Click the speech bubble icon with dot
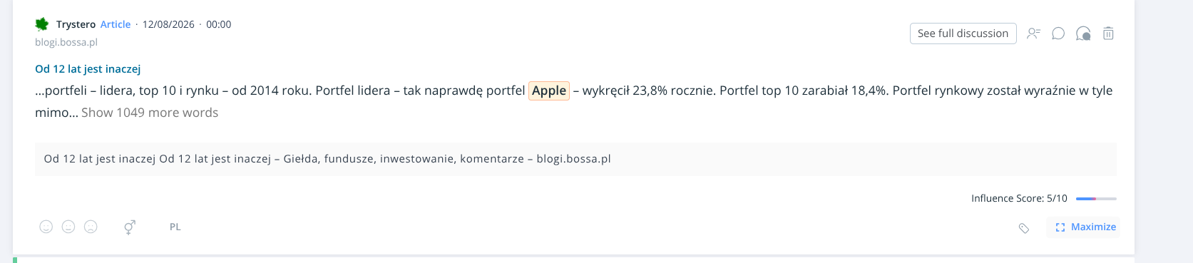The height and width of the screenshot is (263, 1193). click(1083, 33)
